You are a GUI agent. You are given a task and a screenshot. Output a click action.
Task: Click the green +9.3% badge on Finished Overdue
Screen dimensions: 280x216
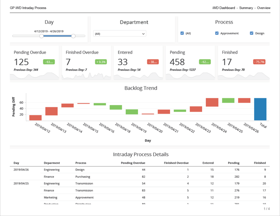[x=101, y=62]
